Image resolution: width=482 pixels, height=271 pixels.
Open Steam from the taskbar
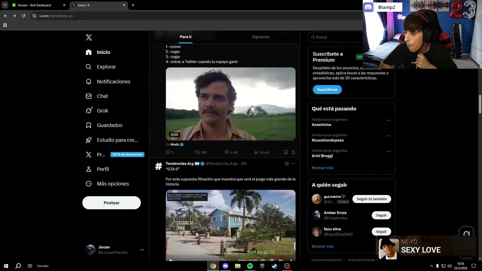(x=275, y=266)
